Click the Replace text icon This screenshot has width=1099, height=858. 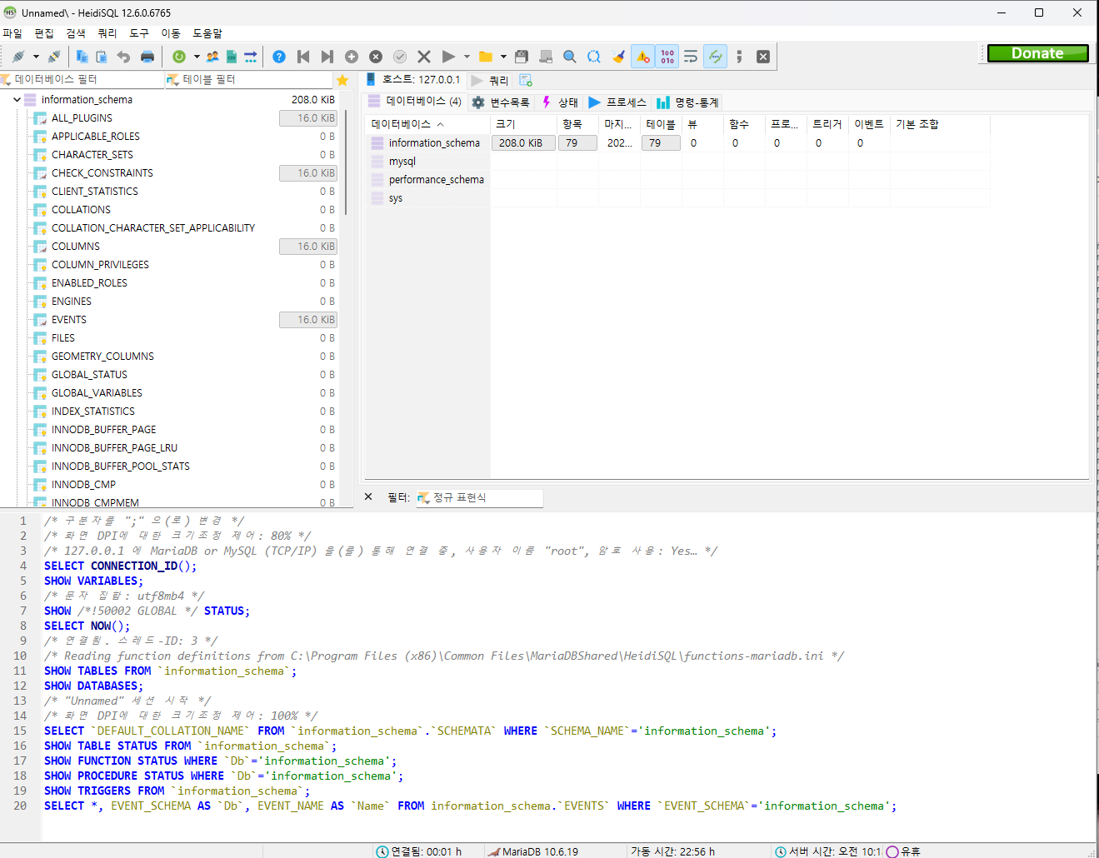pos(594,57)
